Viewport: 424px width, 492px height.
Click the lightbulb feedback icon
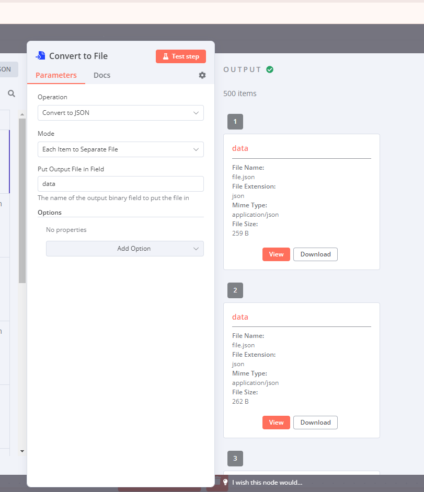225,482
